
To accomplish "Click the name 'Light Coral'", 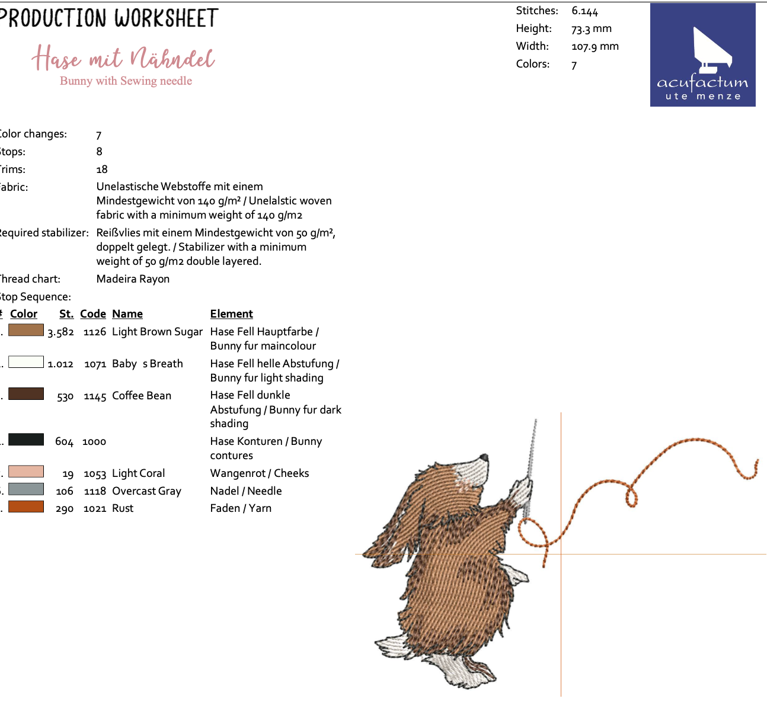I will coord(139,473).
